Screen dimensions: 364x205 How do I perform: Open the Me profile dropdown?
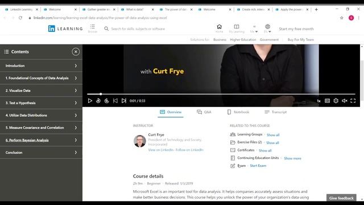[x=254, y=28]
